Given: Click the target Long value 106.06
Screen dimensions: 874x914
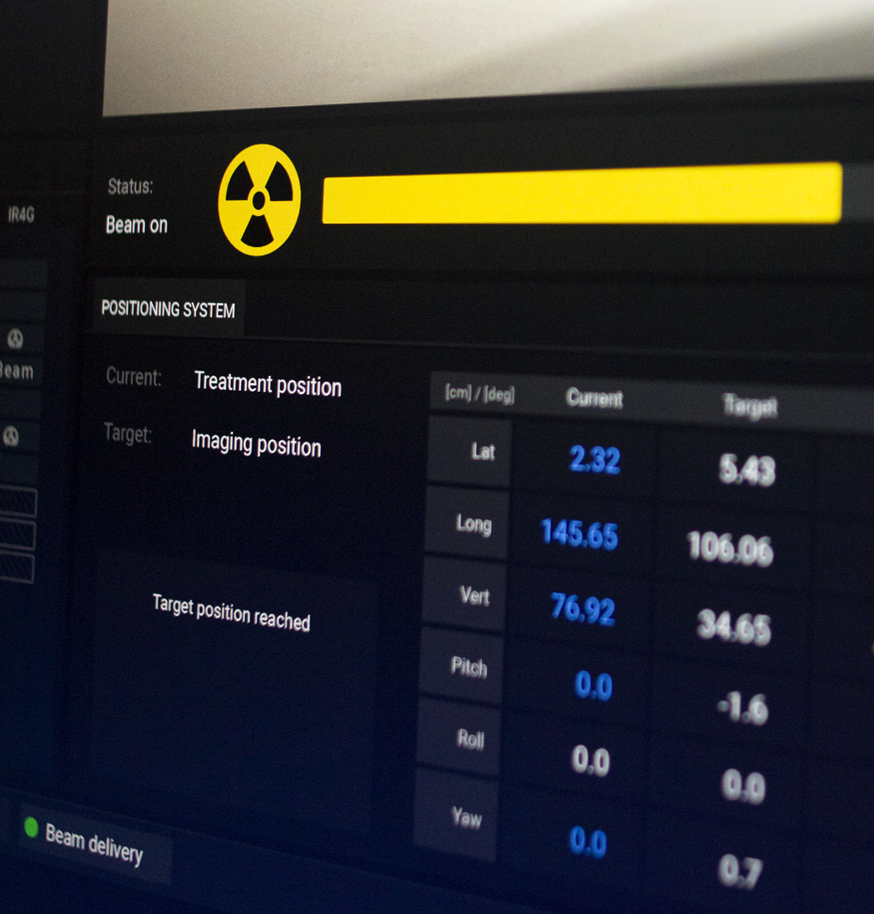Looking at the screenshot, I should point(730,547).
